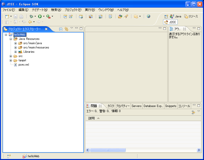Collapse all in Project Explorer toolbar
Viewport: 204px width, 160px height.
pyautogui.click(x=61, y=29)
